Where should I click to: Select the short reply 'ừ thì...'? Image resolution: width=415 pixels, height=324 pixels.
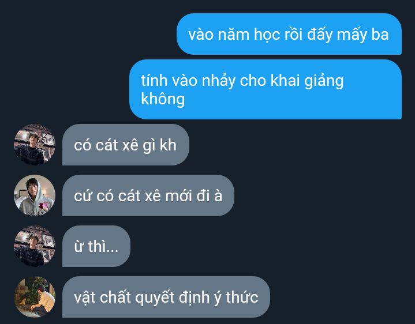coord(96,246)
